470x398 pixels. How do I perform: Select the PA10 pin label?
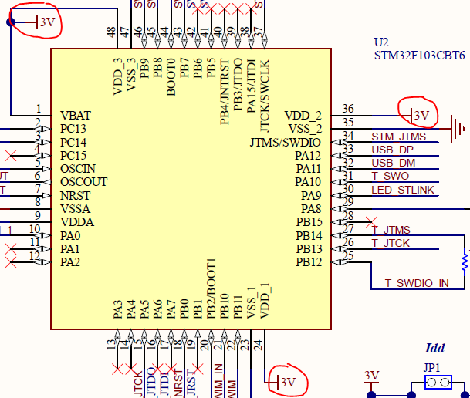[308, 182]
